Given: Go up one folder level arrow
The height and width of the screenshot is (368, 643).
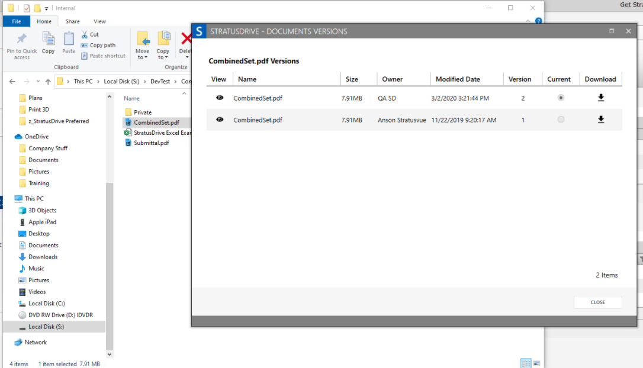Looking at the screenshot, I should pos(48,82).
